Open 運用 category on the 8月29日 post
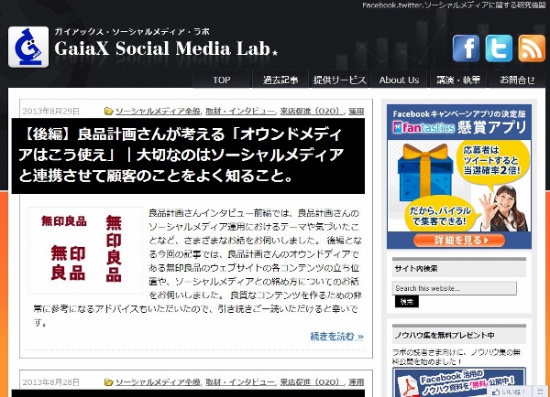This screenshot has height=397, width=550. pyautogui.click(x=356, y=112)
